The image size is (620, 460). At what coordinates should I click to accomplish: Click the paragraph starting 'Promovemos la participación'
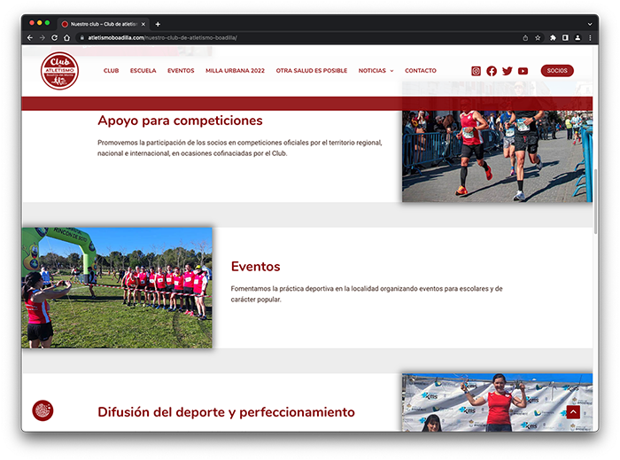(x=240, y=148)
